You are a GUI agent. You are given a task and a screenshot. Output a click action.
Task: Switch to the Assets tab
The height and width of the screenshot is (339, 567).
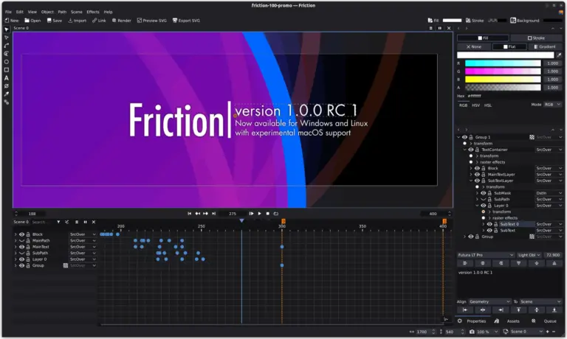(x=512, y=321)
